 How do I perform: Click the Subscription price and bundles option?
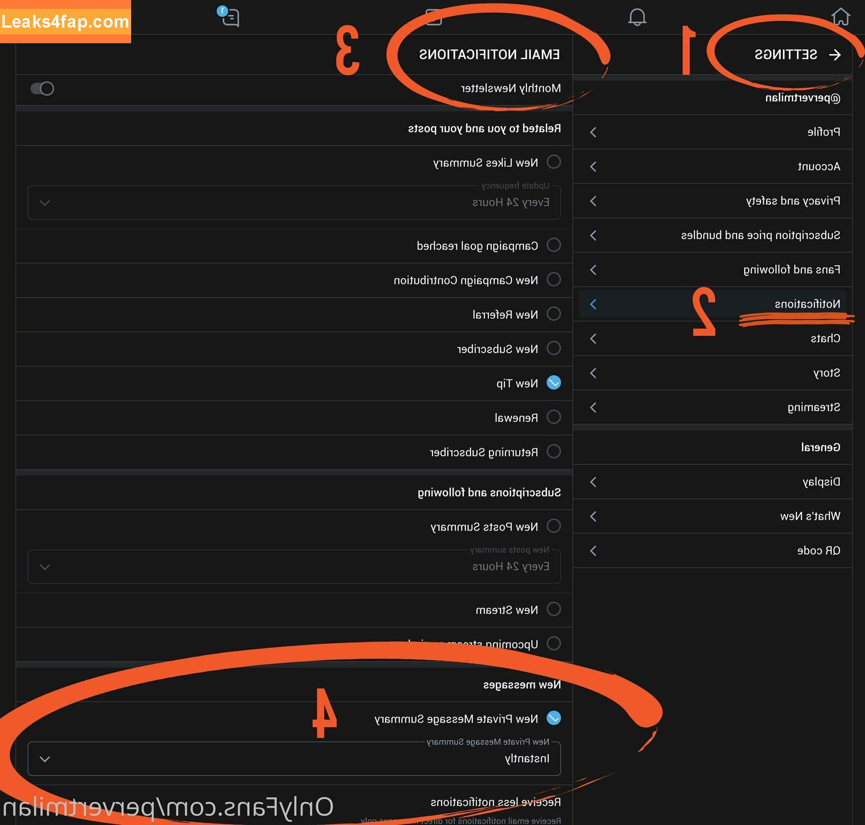718,236
